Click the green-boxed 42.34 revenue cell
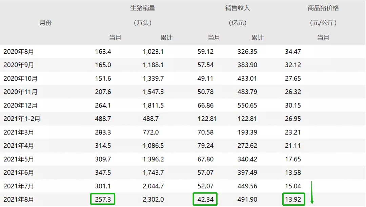The width and height of the screenshot is (366, 207). [205, 199]
